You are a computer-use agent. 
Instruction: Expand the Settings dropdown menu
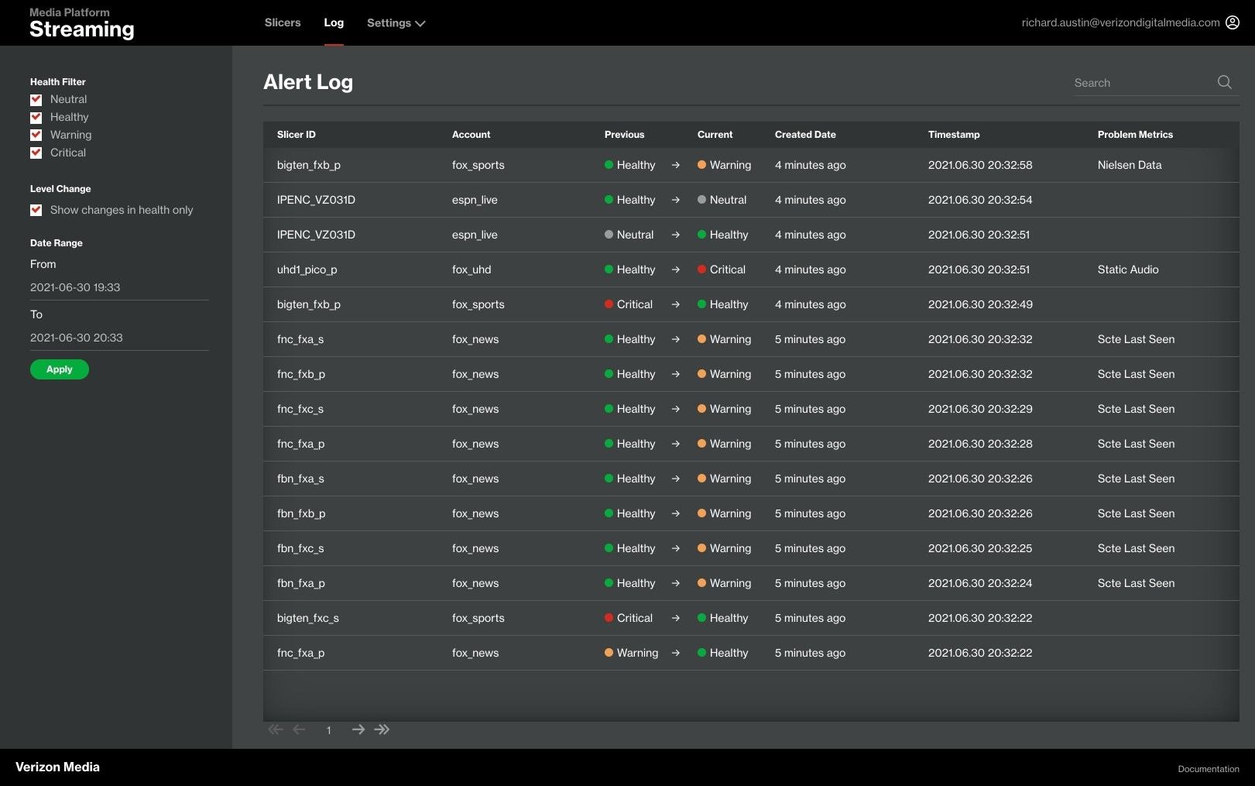coord(396,23)
